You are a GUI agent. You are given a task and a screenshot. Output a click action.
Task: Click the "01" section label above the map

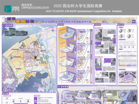tap(8, 25)
